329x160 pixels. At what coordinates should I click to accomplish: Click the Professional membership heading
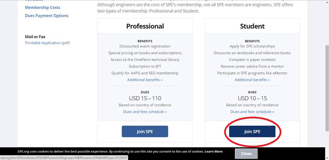point(145,26)
